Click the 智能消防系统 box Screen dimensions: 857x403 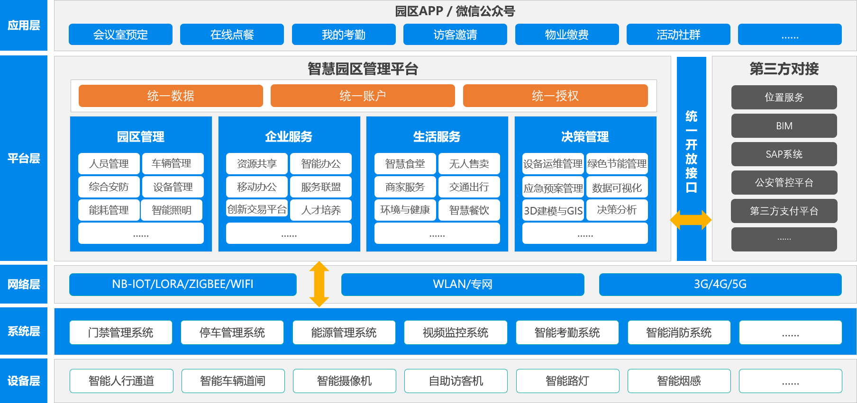pyautogui.click(x=679, y=332)
